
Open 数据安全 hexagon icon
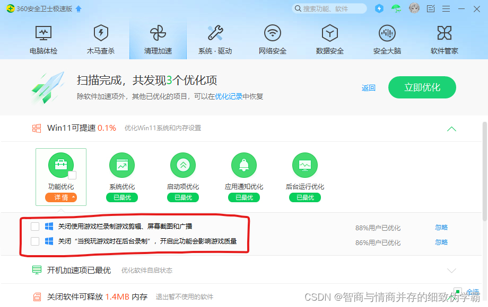click(330, 33)
